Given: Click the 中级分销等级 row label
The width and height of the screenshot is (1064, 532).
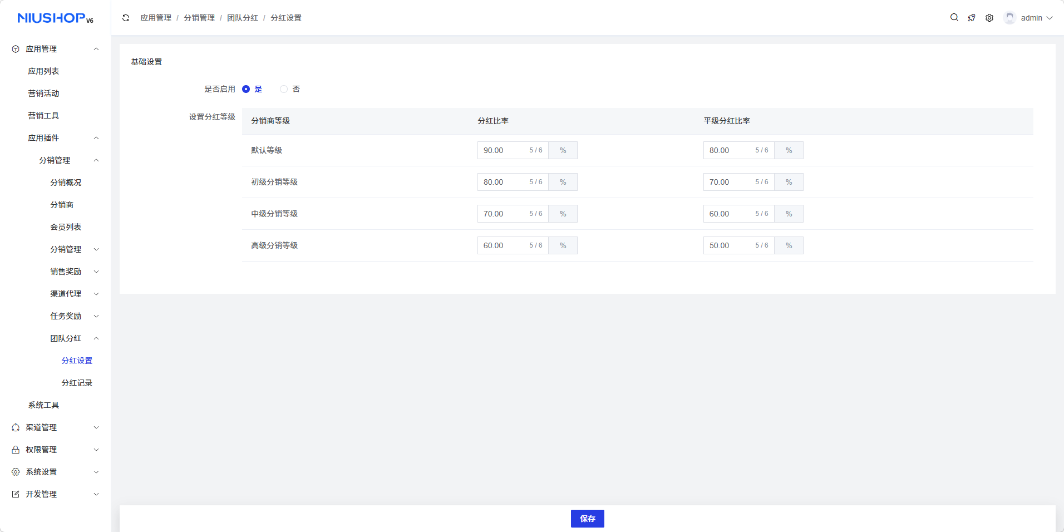Looking at the screenshot, I should [x=274, y=214].
